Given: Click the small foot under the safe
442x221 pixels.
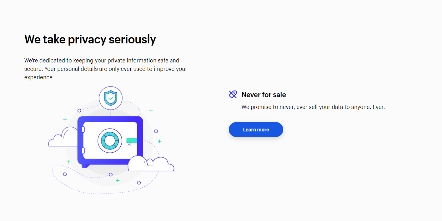Looking at the screenshot, I should [x=86, y=166].
